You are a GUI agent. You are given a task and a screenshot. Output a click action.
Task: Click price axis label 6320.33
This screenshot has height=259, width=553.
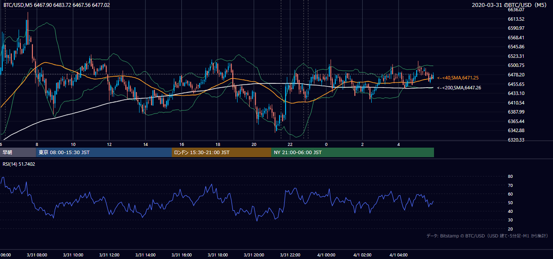516,140
